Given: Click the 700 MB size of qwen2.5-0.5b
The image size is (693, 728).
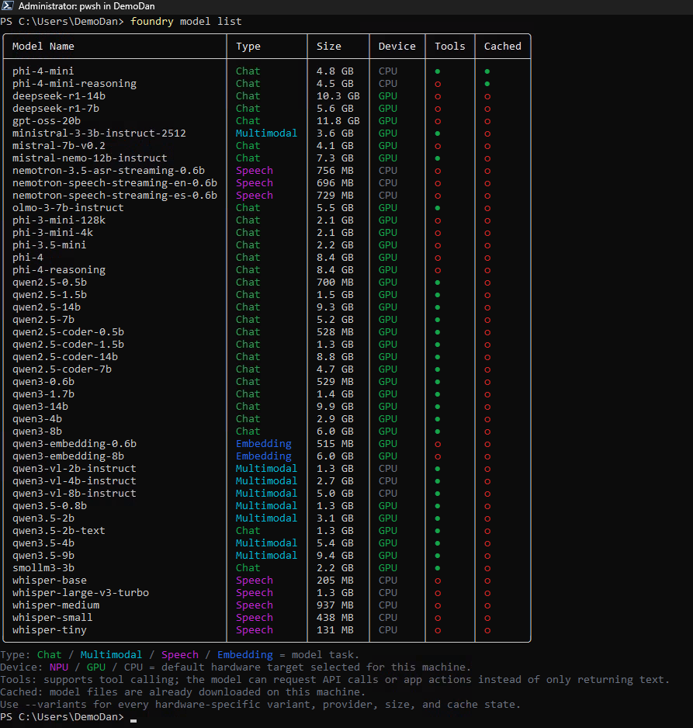Looking at the screenshot, I should click(x=335, y=283).
